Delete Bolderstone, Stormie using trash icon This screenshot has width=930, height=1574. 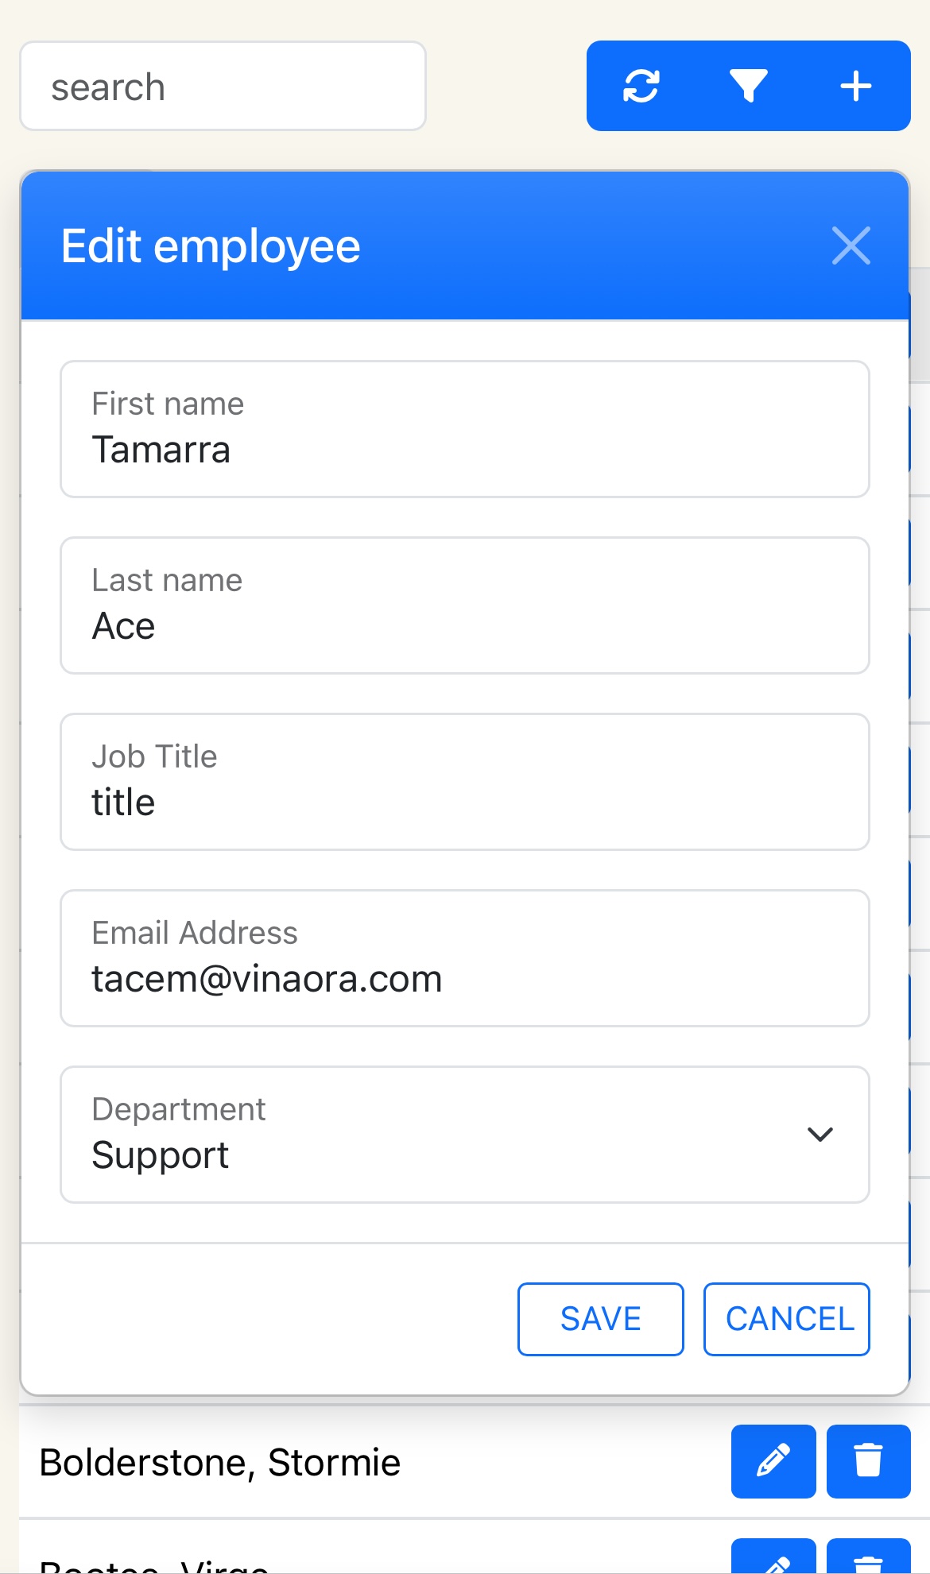[x=868, y=1460]
